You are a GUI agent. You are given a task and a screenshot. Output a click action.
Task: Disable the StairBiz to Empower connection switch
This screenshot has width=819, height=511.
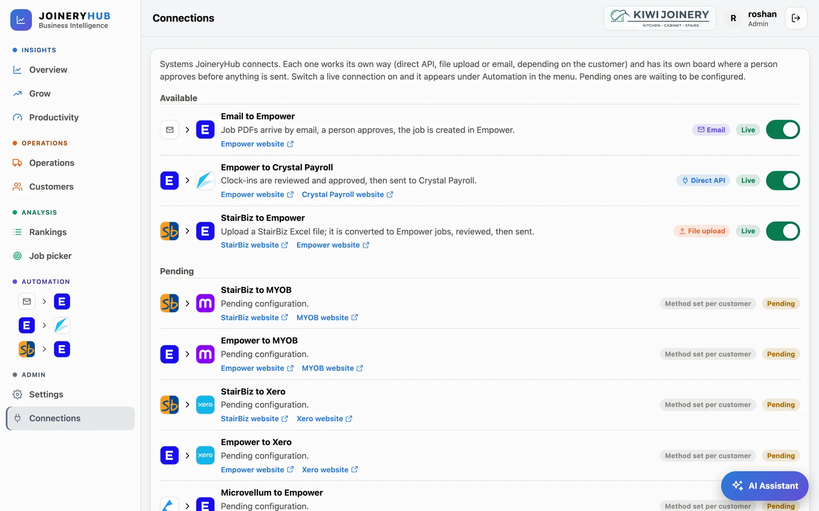point(783,231)
